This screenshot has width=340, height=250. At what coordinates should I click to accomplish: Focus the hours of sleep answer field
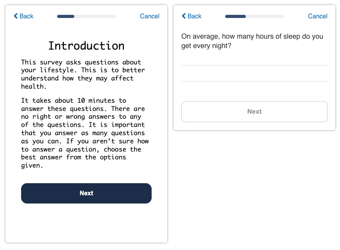tap(254, 73)
